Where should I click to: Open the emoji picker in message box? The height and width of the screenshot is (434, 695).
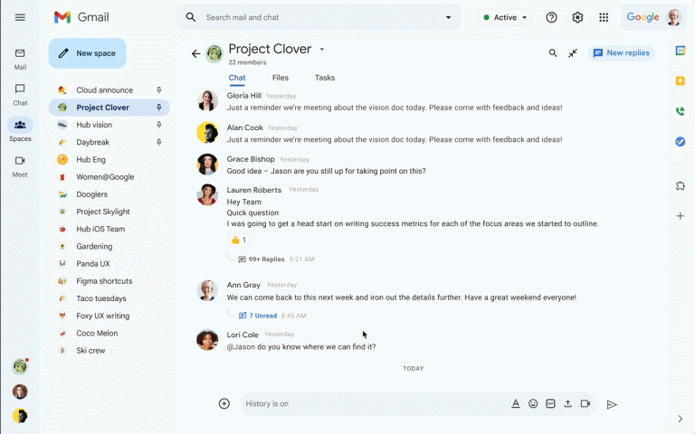[533, 404]
